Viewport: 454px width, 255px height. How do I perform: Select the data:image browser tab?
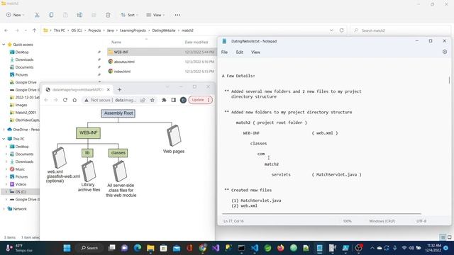coord(78,90)
